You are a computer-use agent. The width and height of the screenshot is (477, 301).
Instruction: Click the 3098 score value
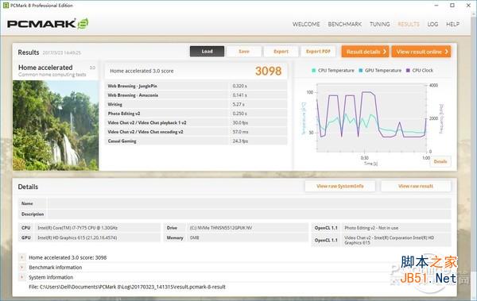point(269,71)
